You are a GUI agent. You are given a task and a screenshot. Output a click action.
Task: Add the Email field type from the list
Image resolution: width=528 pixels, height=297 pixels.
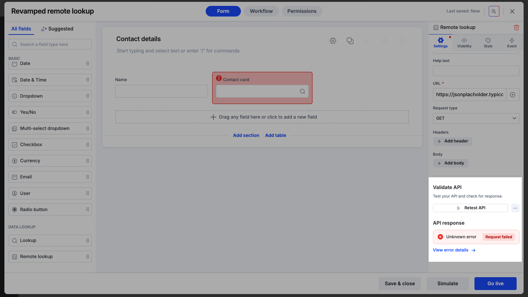pos(50,177)
